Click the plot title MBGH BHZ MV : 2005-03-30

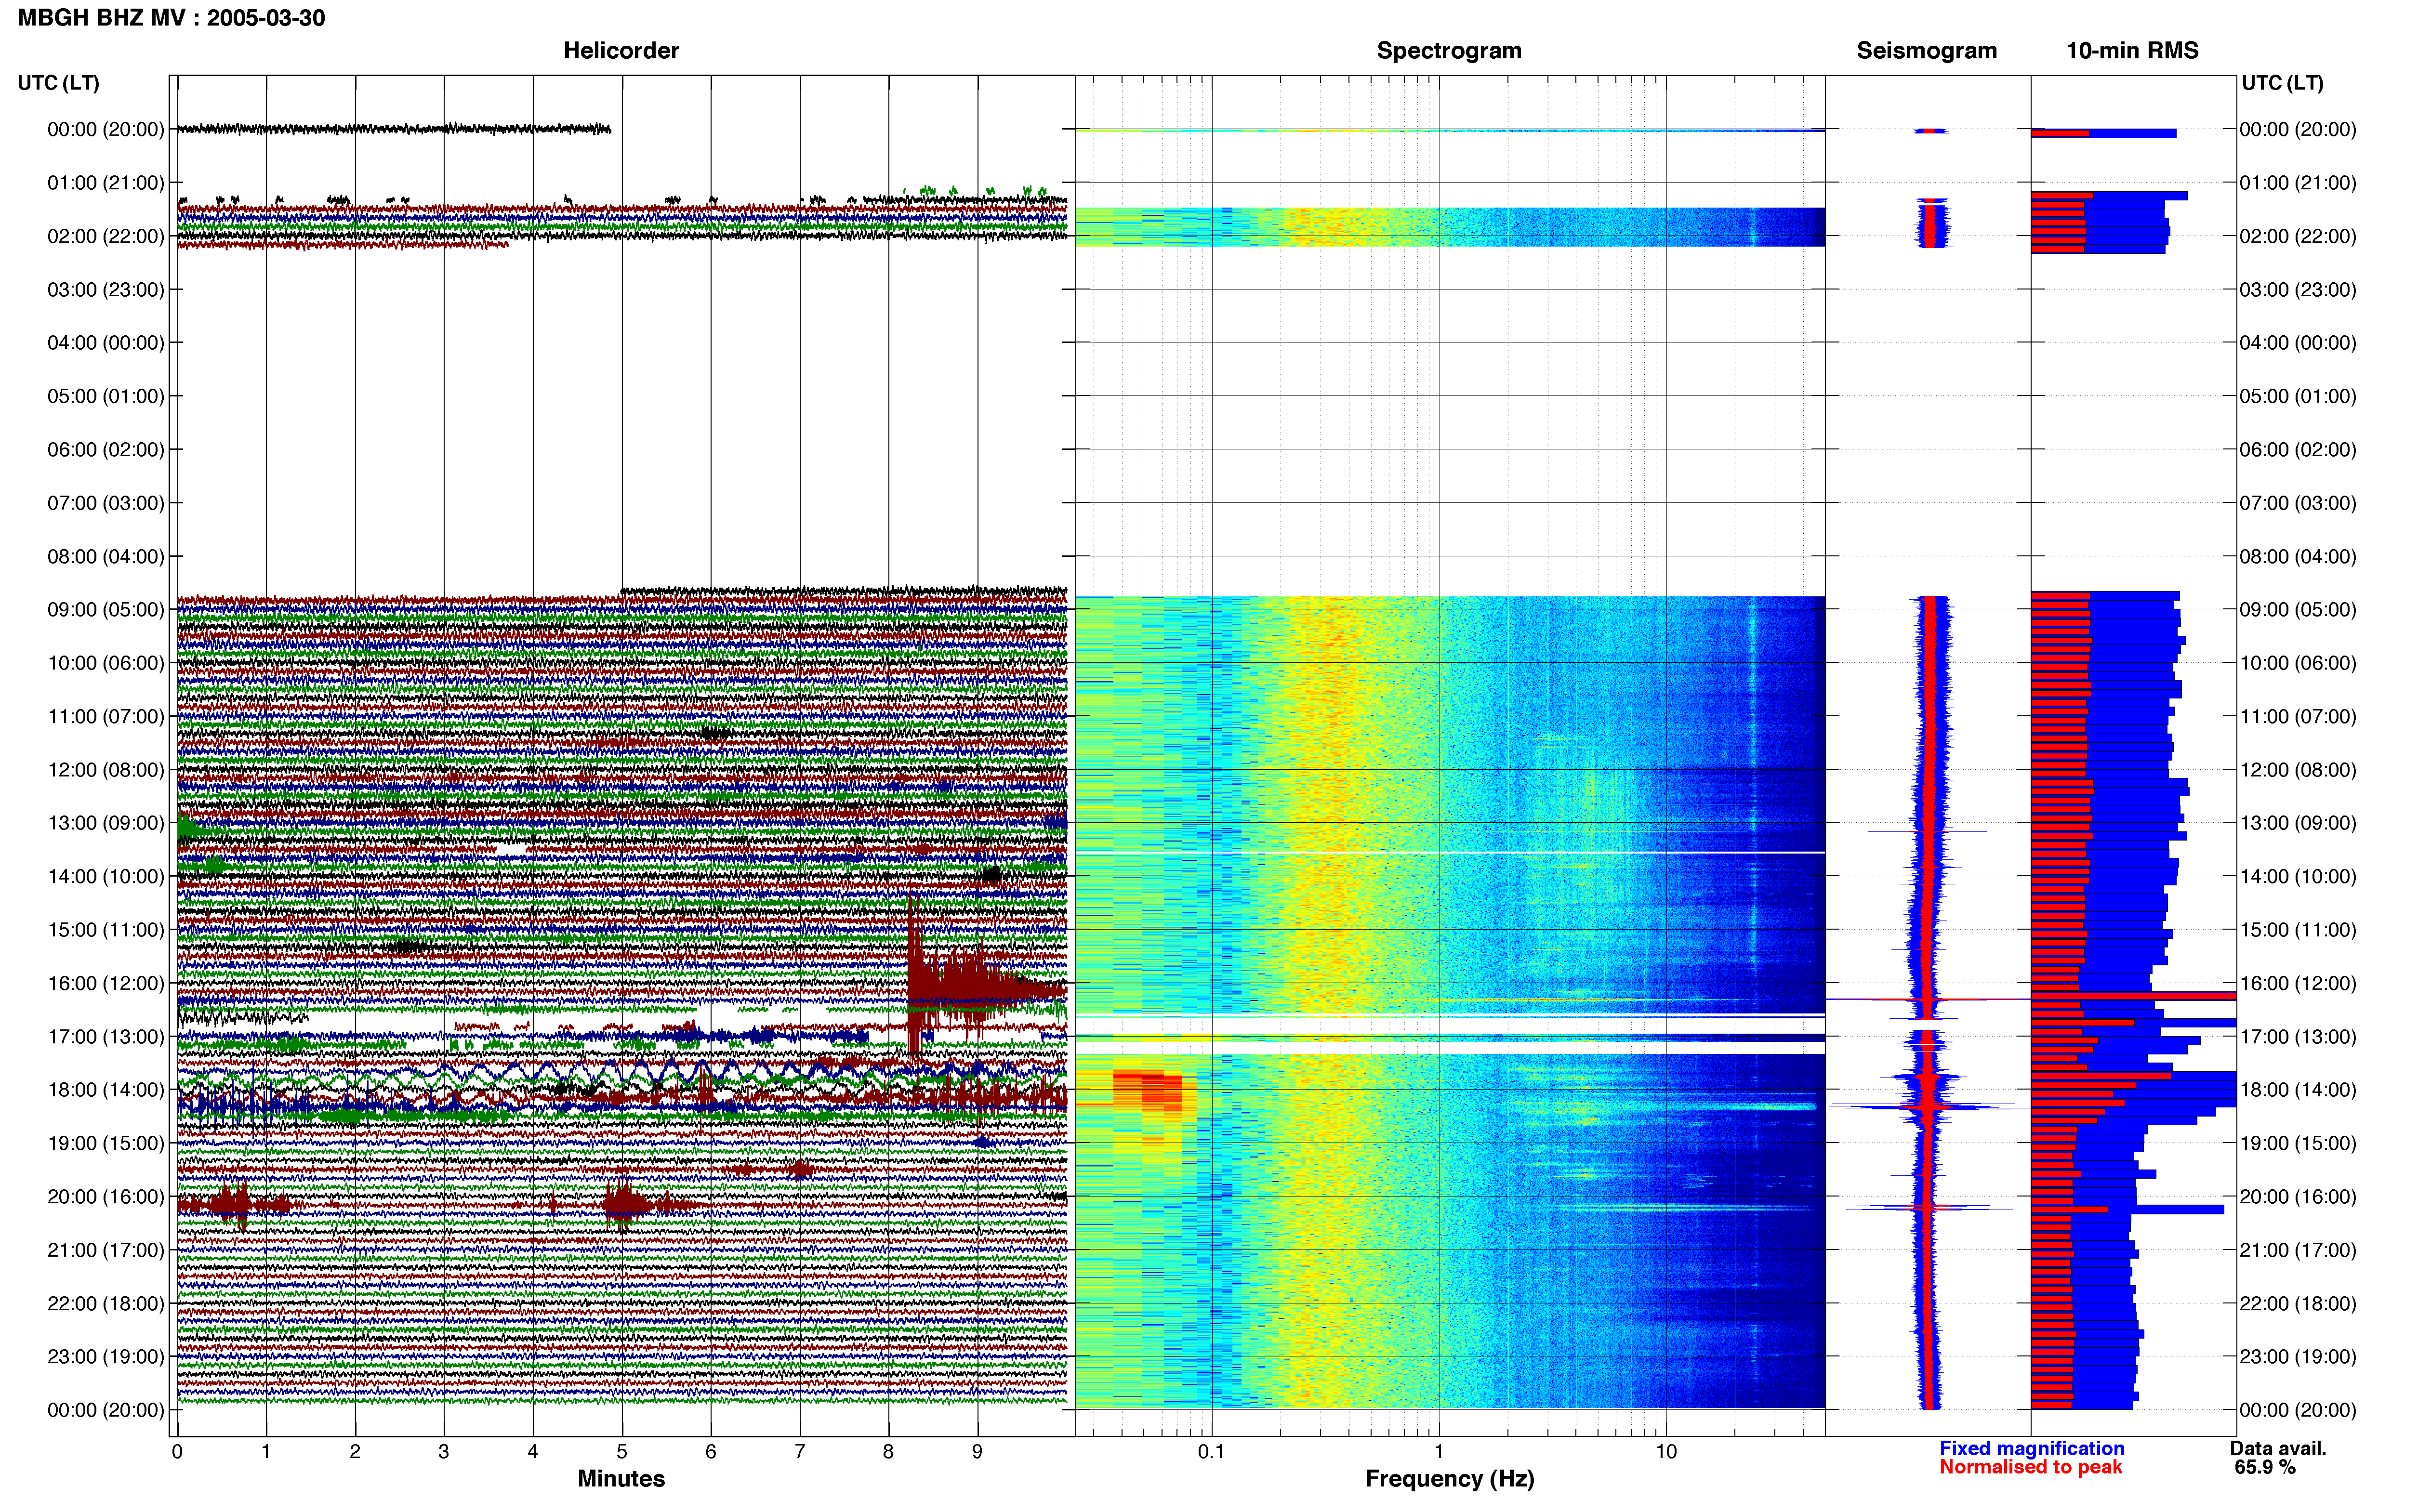tap(171, 17)
